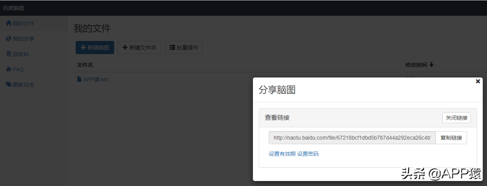Click 批量操作 button
Viewport: 487px width, 186px height.
click(x=184, y=47)
